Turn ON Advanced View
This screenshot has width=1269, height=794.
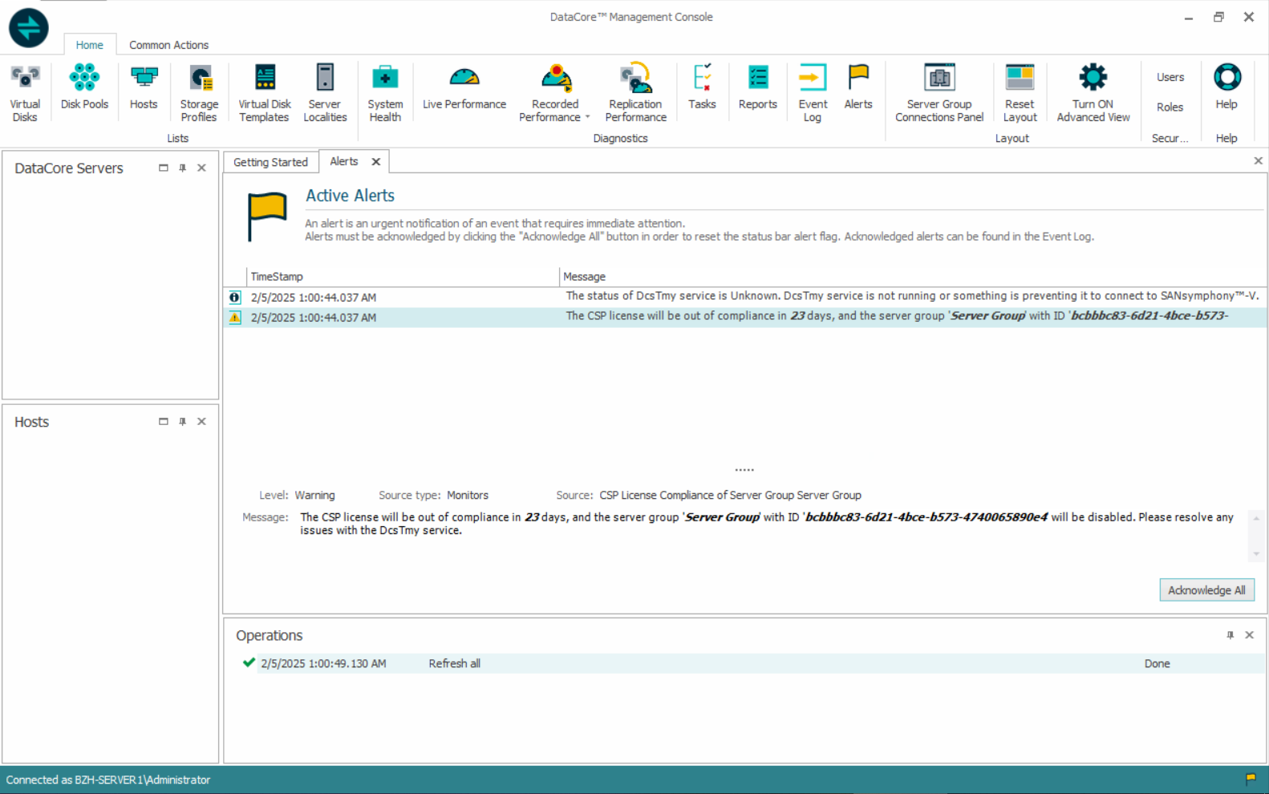pos(1093,92)
